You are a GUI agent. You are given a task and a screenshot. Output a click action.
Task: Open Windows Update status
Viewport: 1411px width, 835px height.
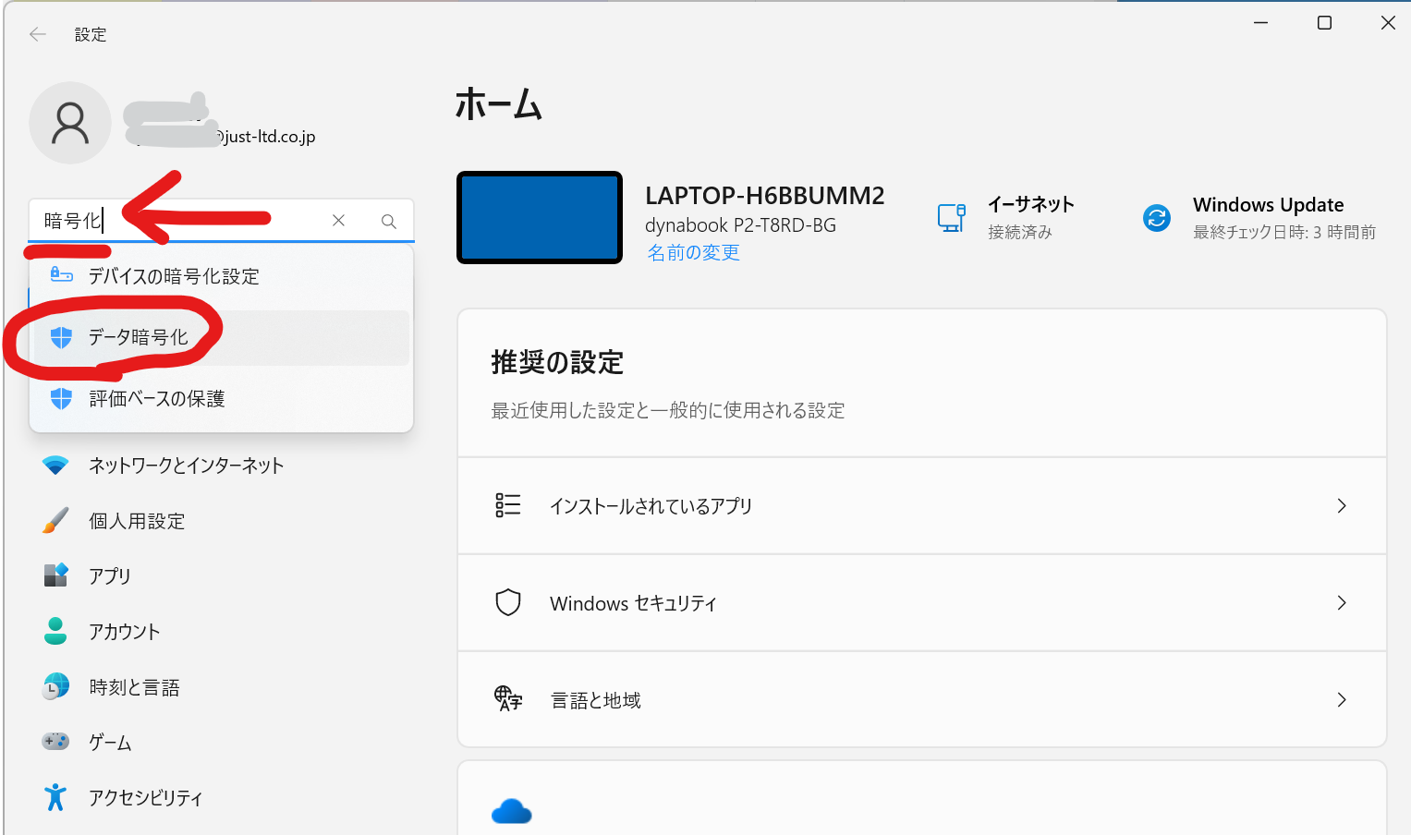click(x=1259, y=218)
